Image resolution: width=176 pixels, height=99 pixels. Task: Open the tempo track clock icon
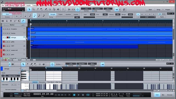[19, 21]
